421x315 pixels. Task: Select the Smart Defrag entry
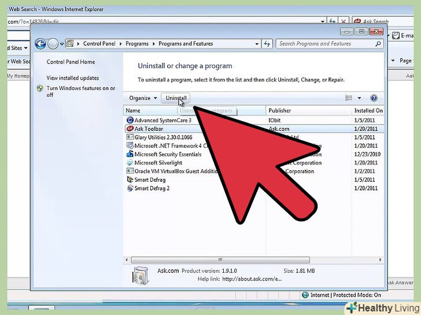[254, 180]
